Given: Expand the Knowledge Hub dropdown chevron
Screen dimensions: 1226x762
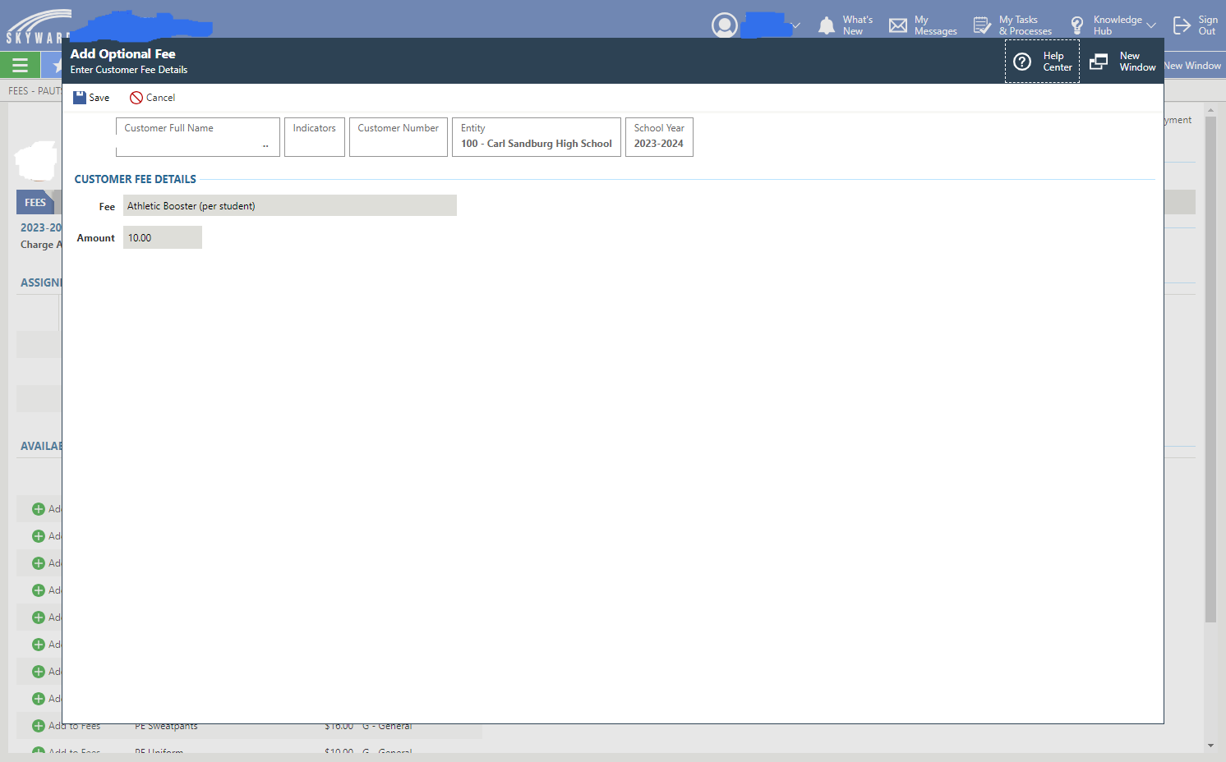Looking at the screenshot, I should [1151, 25].
